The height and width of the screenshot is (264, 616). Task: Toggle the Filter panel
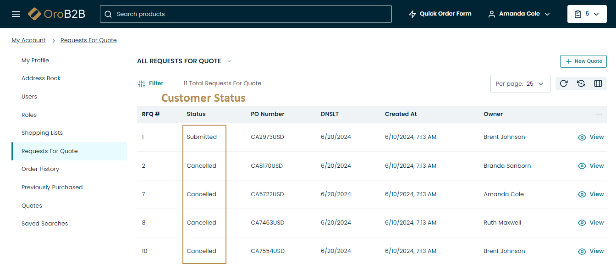tap(151, 83)
